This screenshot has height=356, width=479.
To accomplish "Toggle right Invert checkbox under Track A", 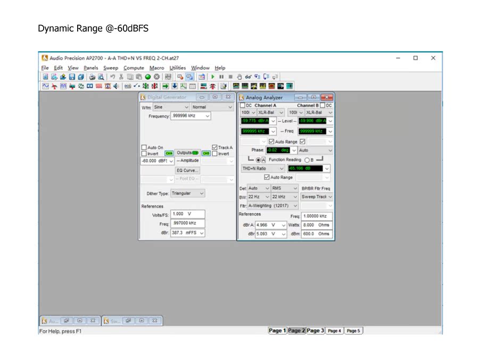I will click(x=215, y=154).
